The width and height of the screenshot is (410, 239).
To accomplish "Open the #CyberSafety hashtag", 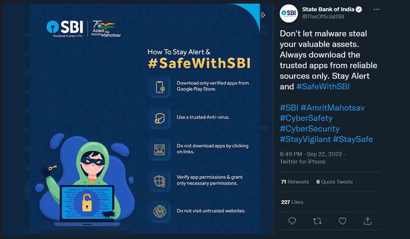I will (x=306, y=118).
